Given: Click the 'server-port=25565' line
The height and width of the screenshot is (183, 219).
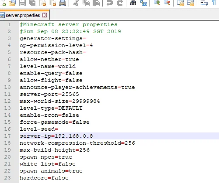Looking at the screenshot, I should (x=49, y=94).
